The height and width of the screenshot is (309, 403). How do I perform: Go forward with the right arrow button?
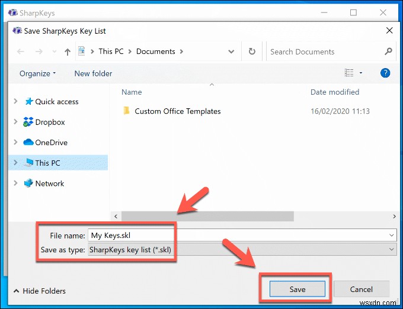click(39, 51)
